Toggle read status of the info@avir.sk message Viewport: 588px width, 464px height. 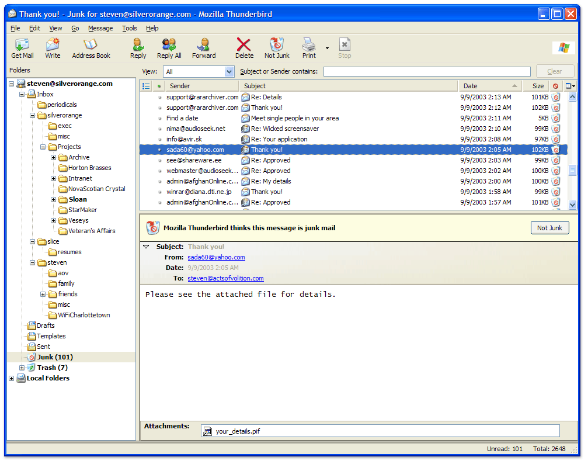click(x=159, y=139)
